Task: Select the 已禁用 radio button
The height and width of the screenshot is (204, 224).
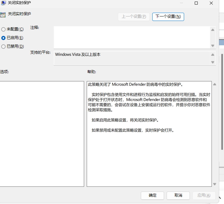Action: pyautogui.click(x=4, y=46)
